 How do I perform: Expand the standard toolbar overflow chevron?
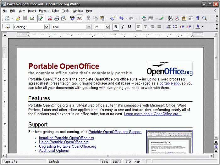[217, 16]
